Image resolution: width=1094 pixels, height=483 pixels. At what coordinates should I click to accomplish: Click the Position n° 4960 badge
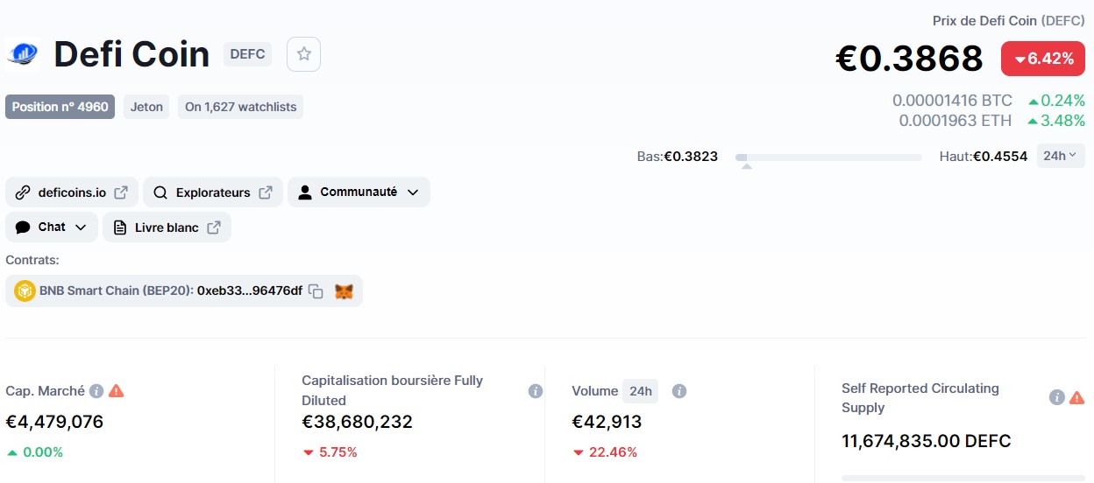point(60,107)
